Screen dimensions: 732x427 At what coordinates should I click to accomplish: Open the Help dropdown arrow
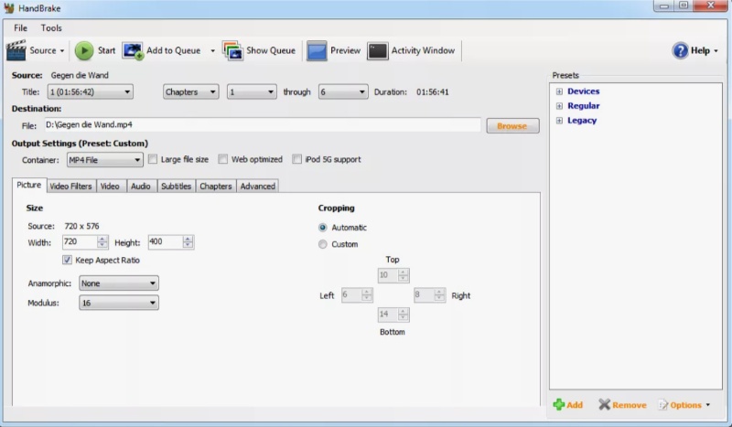pos(716,51)
